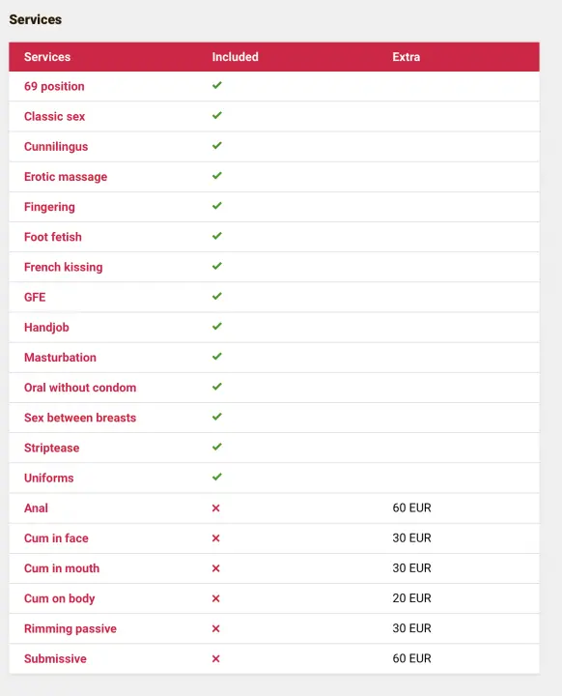Screen dimensions: 562x696
Task: Click the 60 EUR price in the Submissive row
Action: (x=411, y=658)
